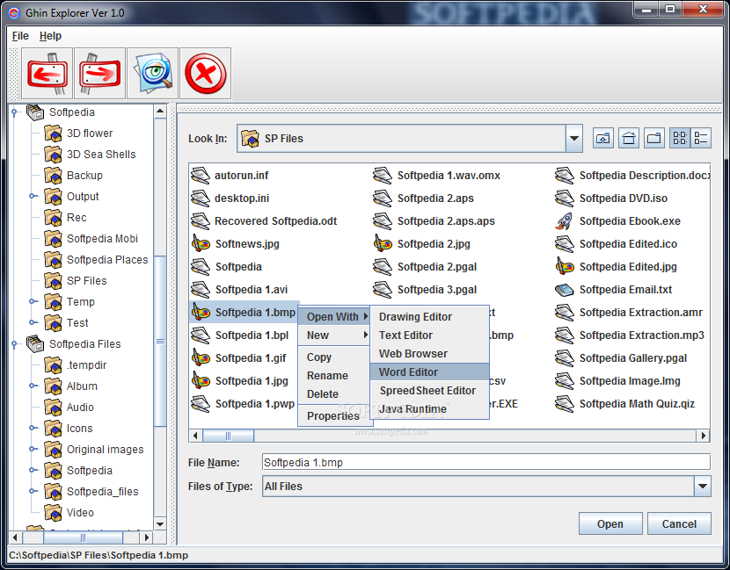
Task: Open the eye magnifier preview tool
Action: coord(153,74)
